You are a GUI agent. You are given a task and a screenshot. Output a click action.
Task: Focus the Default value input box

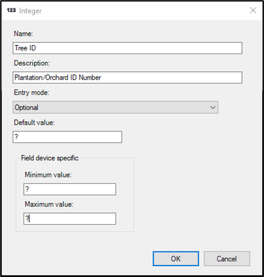68,137
